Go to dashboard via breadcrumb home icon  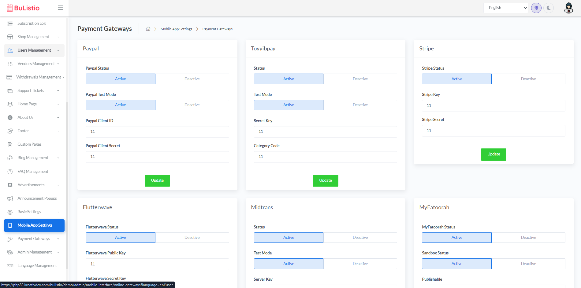tap(148, 29)
